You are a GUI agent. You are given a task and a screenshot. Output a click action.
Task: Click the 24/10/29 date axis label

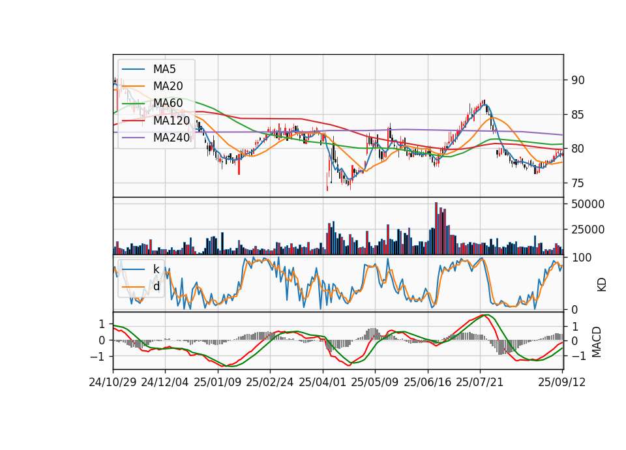pyautogui.click(x=113, y=382)
